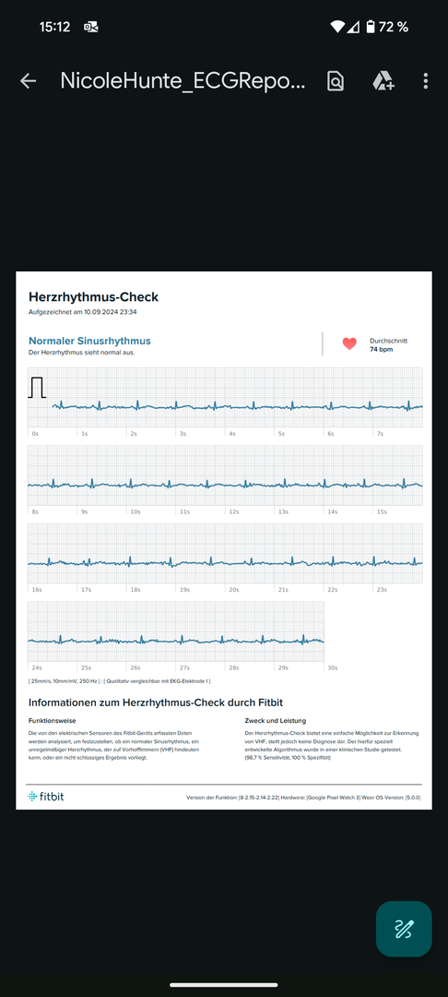Tap the Fitbit logo in footer

pos(46,797)
